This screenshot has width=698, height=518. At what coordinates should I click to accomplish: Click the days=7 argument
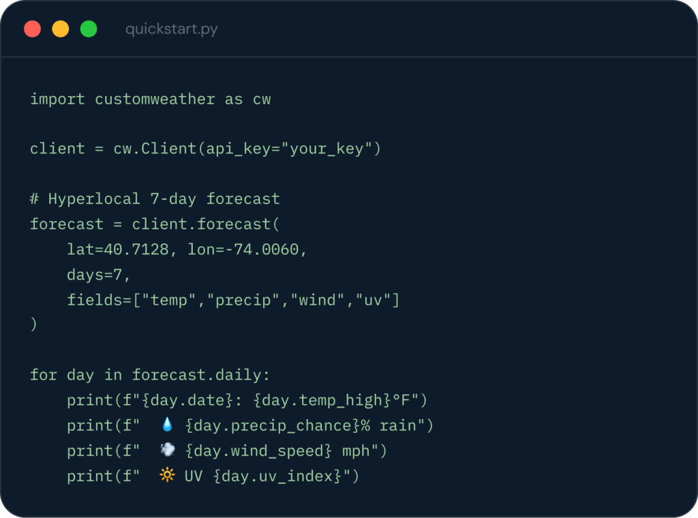click(94, 275)
